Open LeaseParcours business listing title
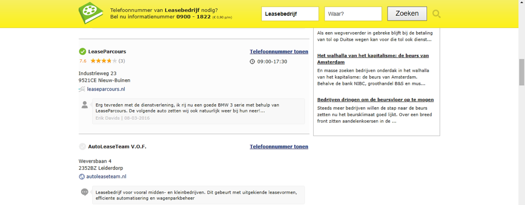 pyautogui.click(x=107, y=52)
